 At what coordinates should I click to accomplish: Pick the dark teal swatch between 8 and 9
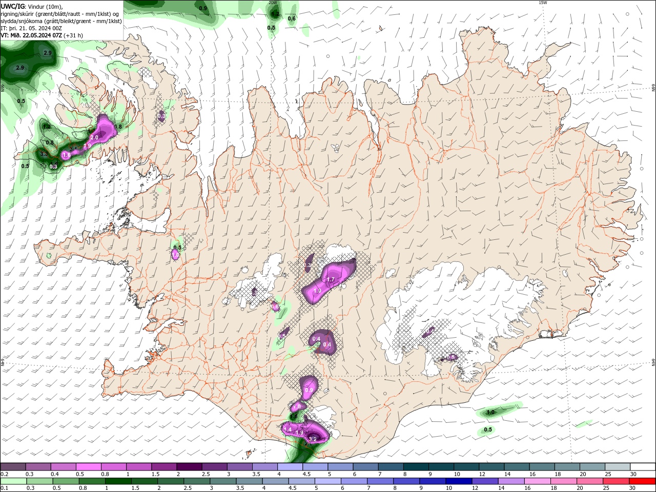pyautogui.click(x=416, y=467)
